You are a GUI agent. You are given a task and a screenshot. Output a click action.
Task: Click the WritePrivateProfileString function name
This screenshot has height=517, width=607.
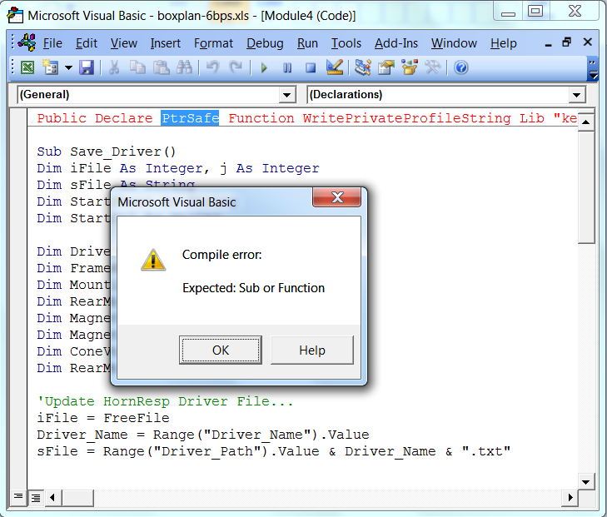pos(407,118)
